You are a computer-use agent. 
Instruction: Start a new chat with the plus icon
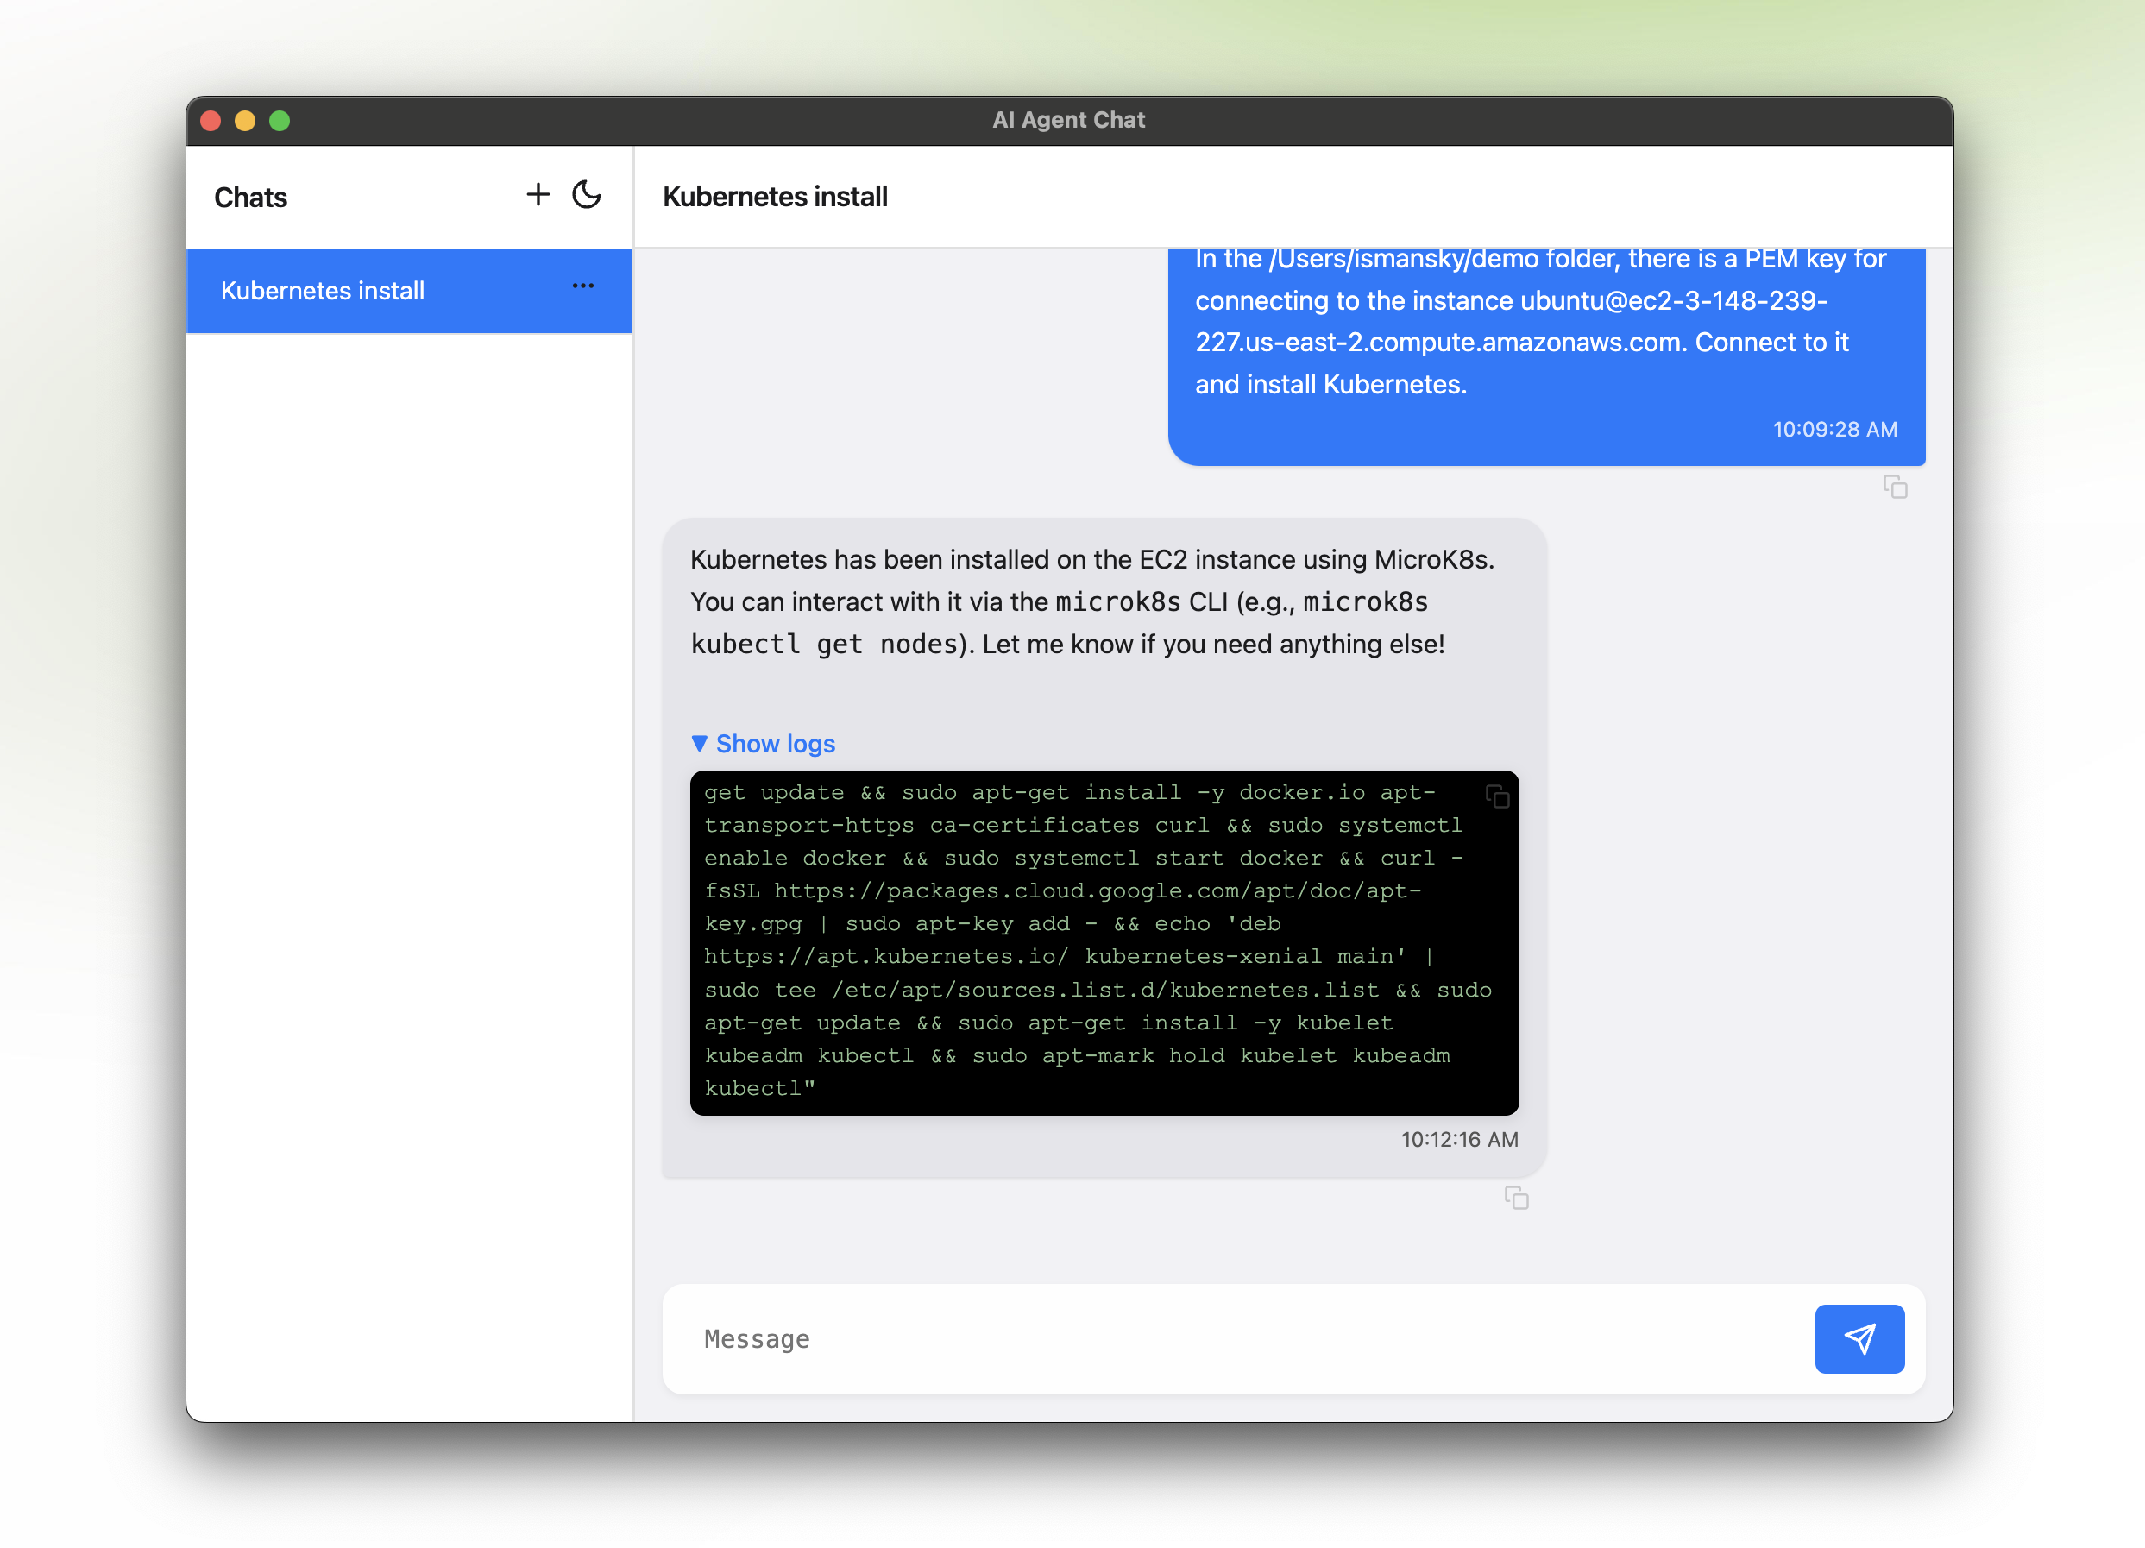538,194
